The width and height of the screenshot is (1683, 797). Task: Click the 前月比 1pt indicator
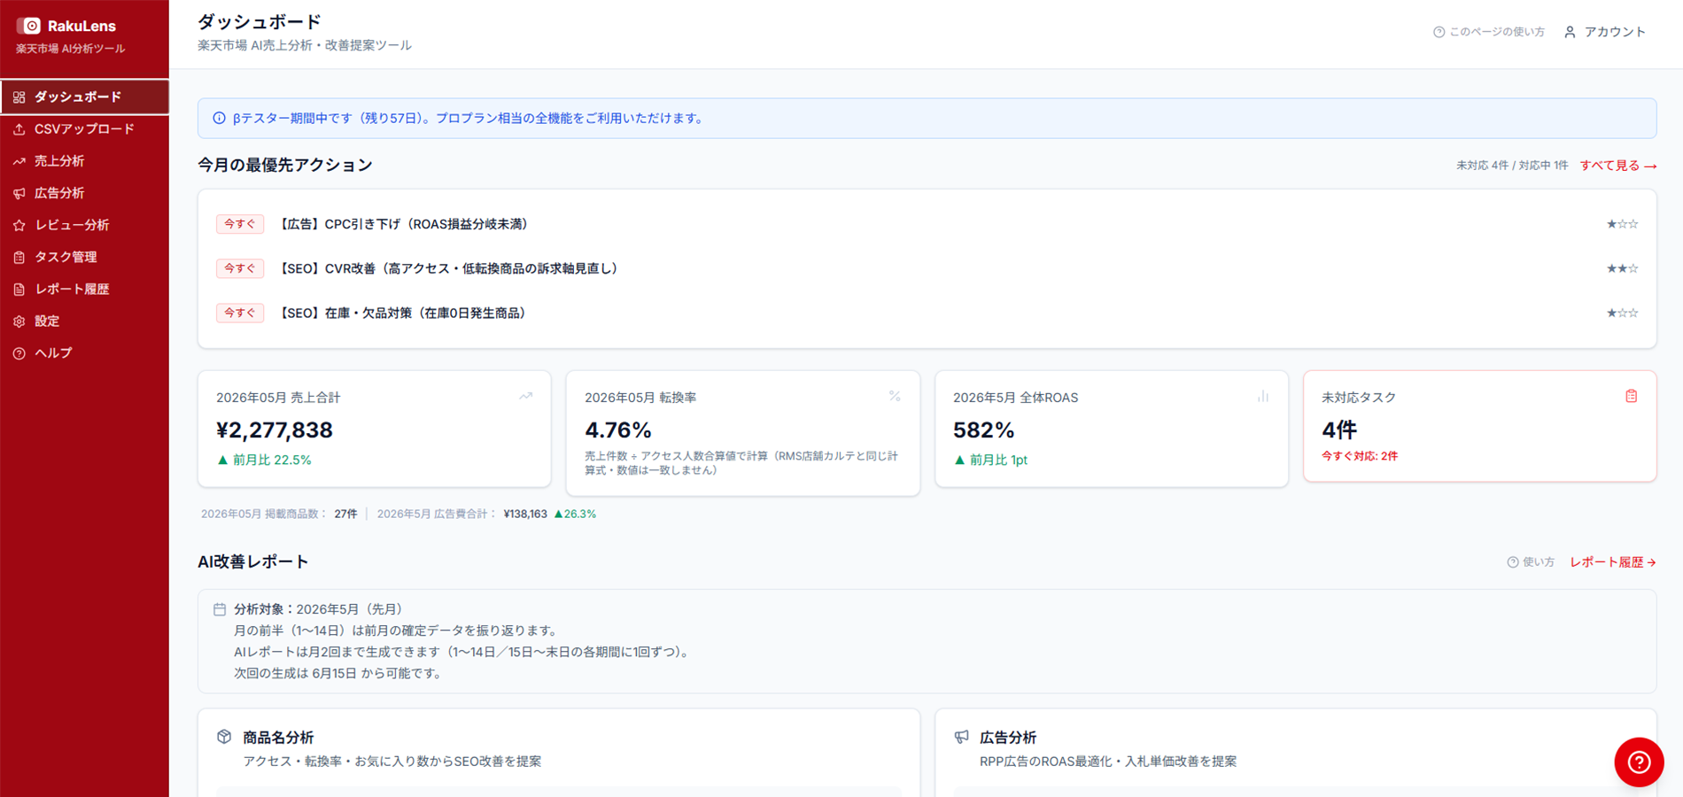[x=990, y=460]
